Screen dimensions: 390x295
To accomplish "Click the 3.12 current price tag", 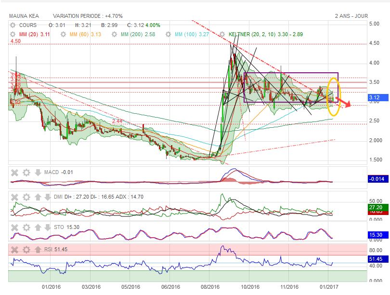I will 375,98.
